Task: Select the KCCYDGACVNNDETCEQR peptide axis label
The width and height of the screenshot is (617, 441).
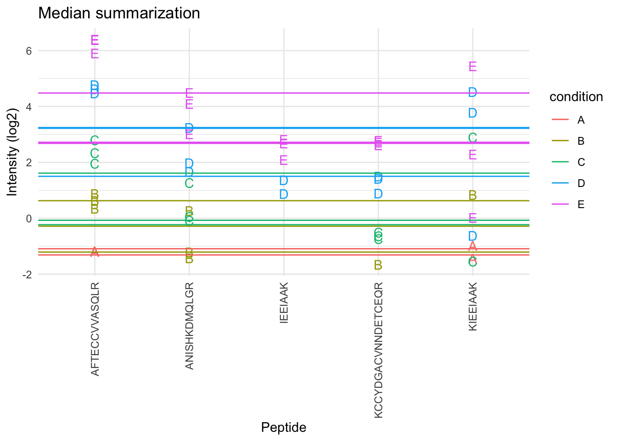Action: tap(379, 350)
